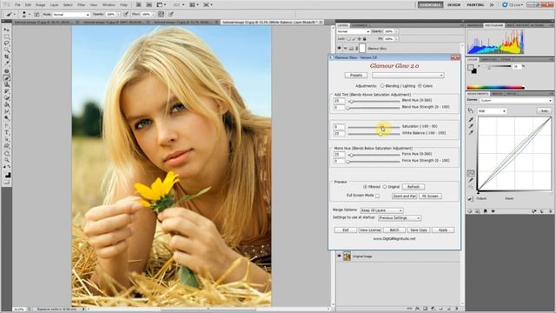
Task: Switch to the Masks tab
Action: (x=497, y=94)
